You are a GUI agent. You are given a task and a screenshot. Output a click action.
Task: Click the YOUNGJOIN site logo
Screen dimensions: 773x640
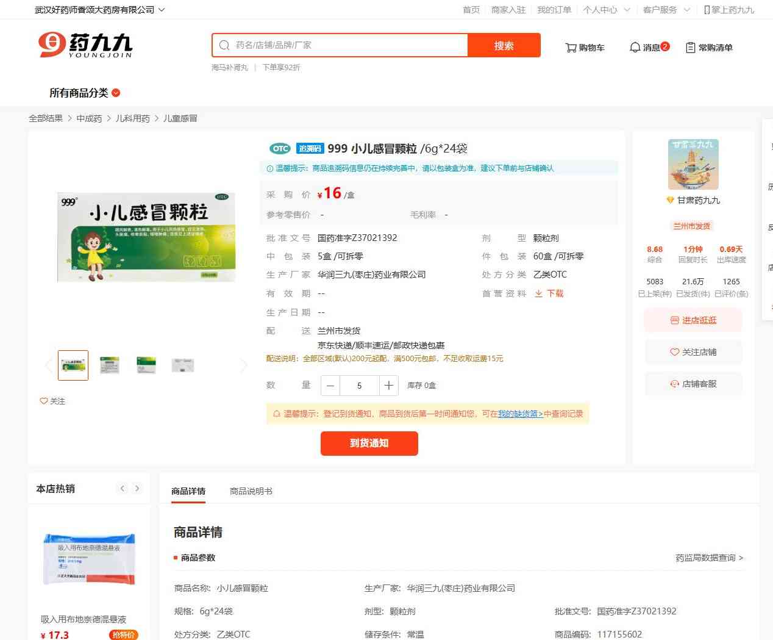(x=85, y=45)
